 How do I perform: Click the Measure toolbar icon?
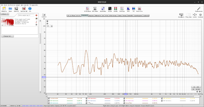tap(4, 9)
